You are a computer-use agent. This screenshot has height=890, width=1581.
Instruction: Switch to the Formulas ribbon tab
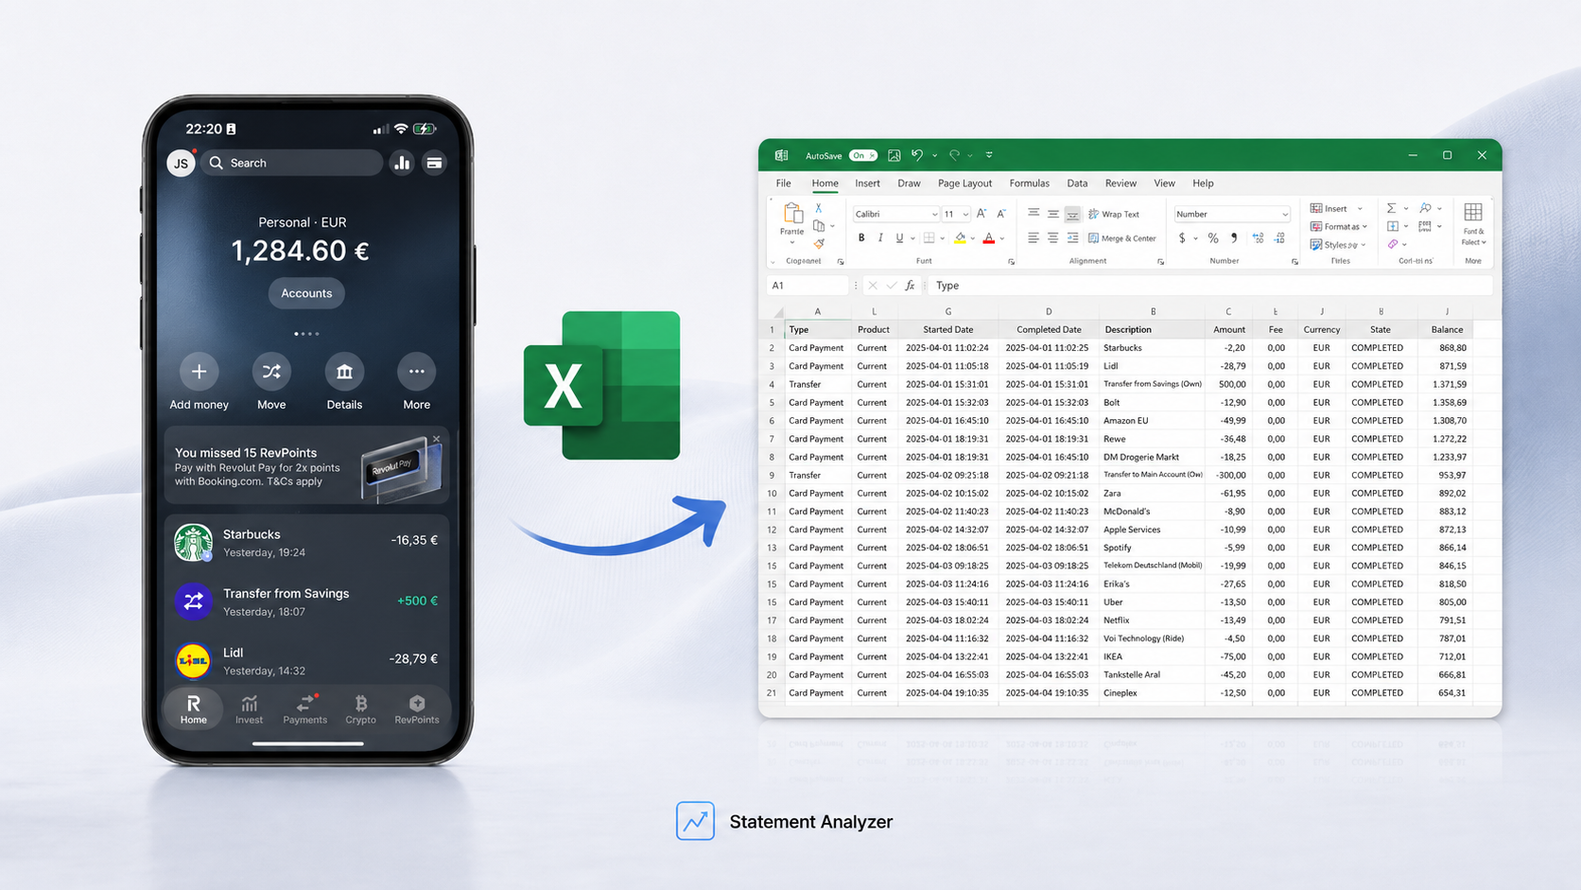tap(1029, 183)
